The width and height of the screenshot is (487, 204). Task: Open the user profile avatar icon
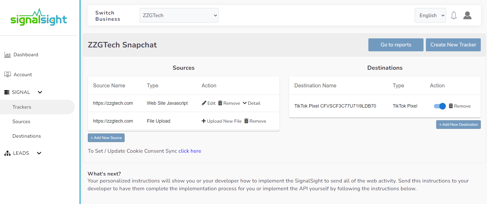click(x=467, y=15)
